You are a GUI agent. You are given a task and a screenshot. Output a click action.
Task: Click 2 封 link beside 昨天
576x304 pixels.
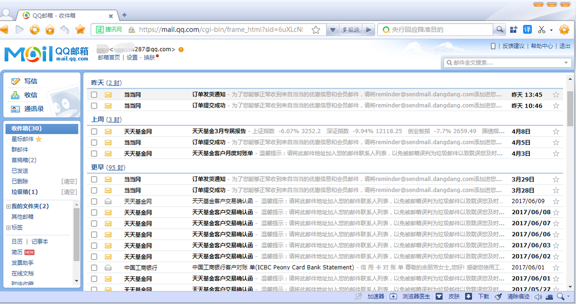coord(114,83)
